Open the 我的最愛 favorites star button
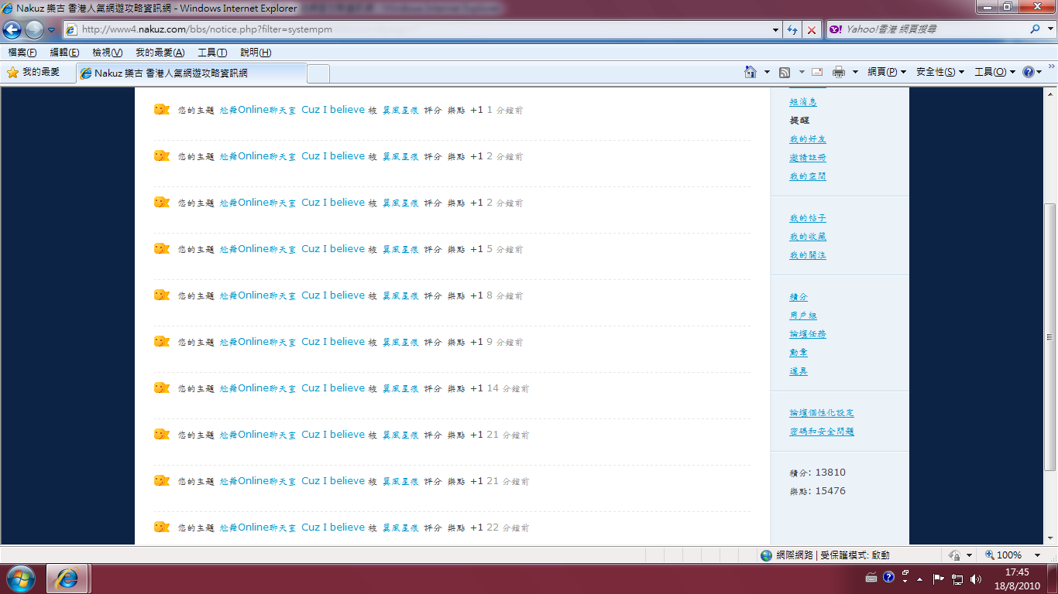Viewport: 1058px width, 594px height. [34, 72]
